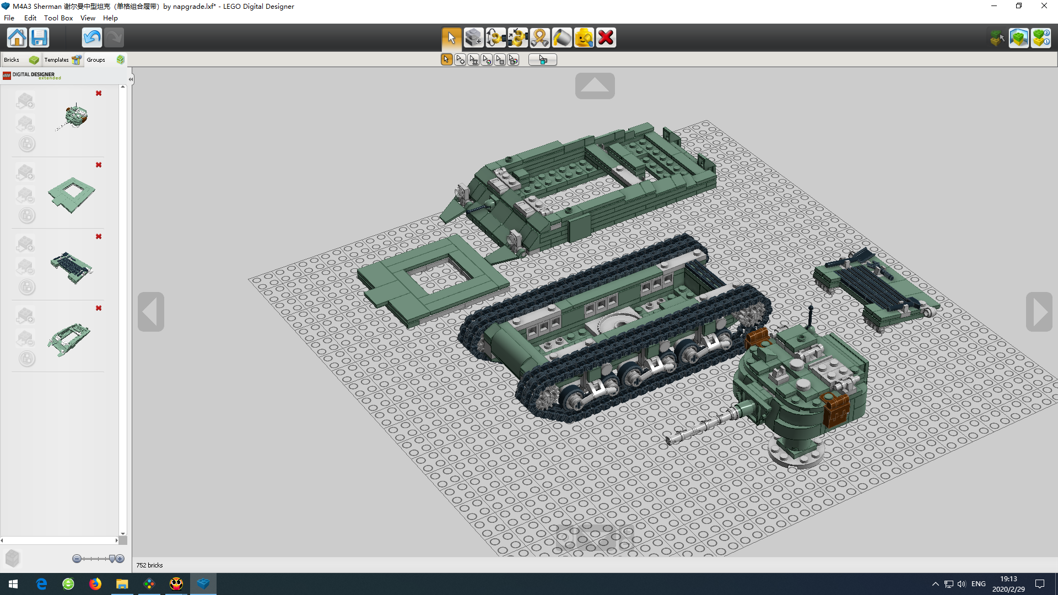Create a subgroup in the engine deck group
The height and width of the screenshot is (595, 1058).
tap(26, 288)
